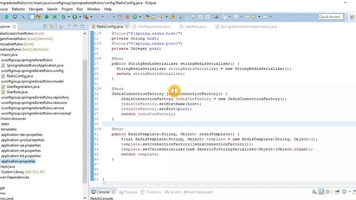Open the Display Selected Console dropdown arrow
This screenshot has height=200, width=356.
(x=349, y=192)
